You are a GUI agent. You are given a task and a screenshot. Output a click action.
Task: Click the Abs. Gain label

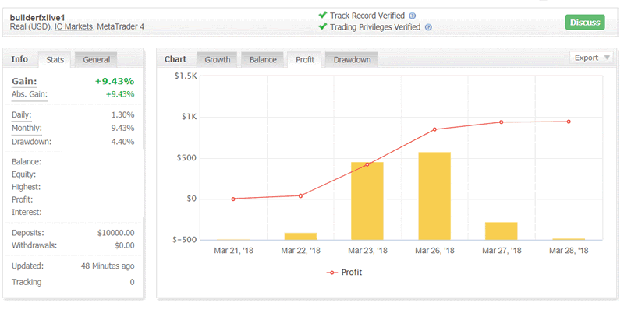tap(29, 94)
